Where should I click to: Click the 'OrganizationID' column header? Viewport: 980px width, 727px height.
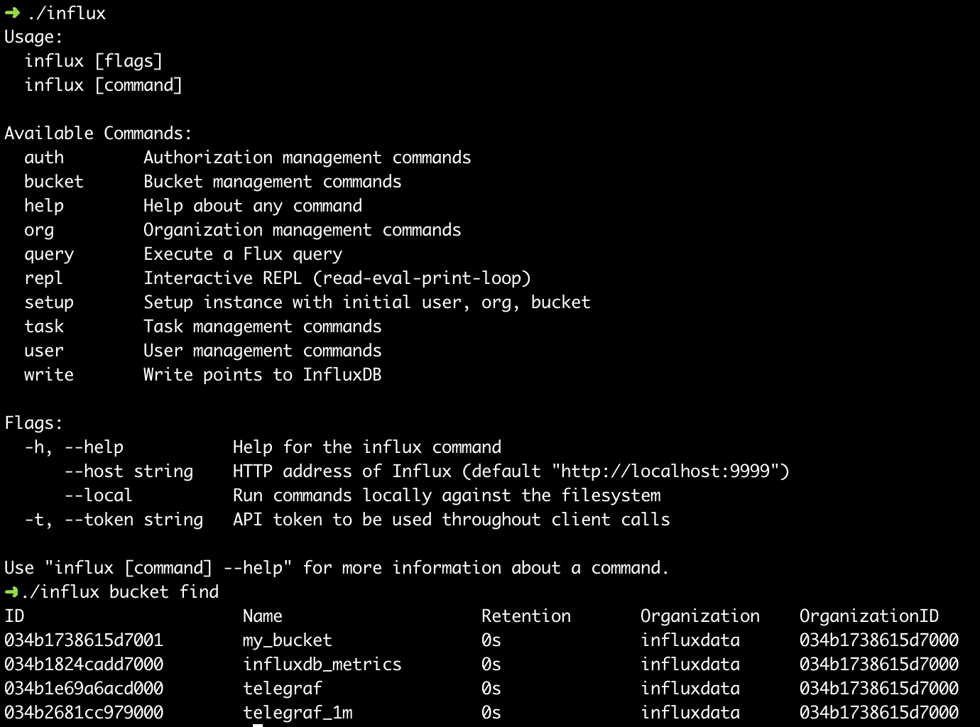tap(869, 616)
